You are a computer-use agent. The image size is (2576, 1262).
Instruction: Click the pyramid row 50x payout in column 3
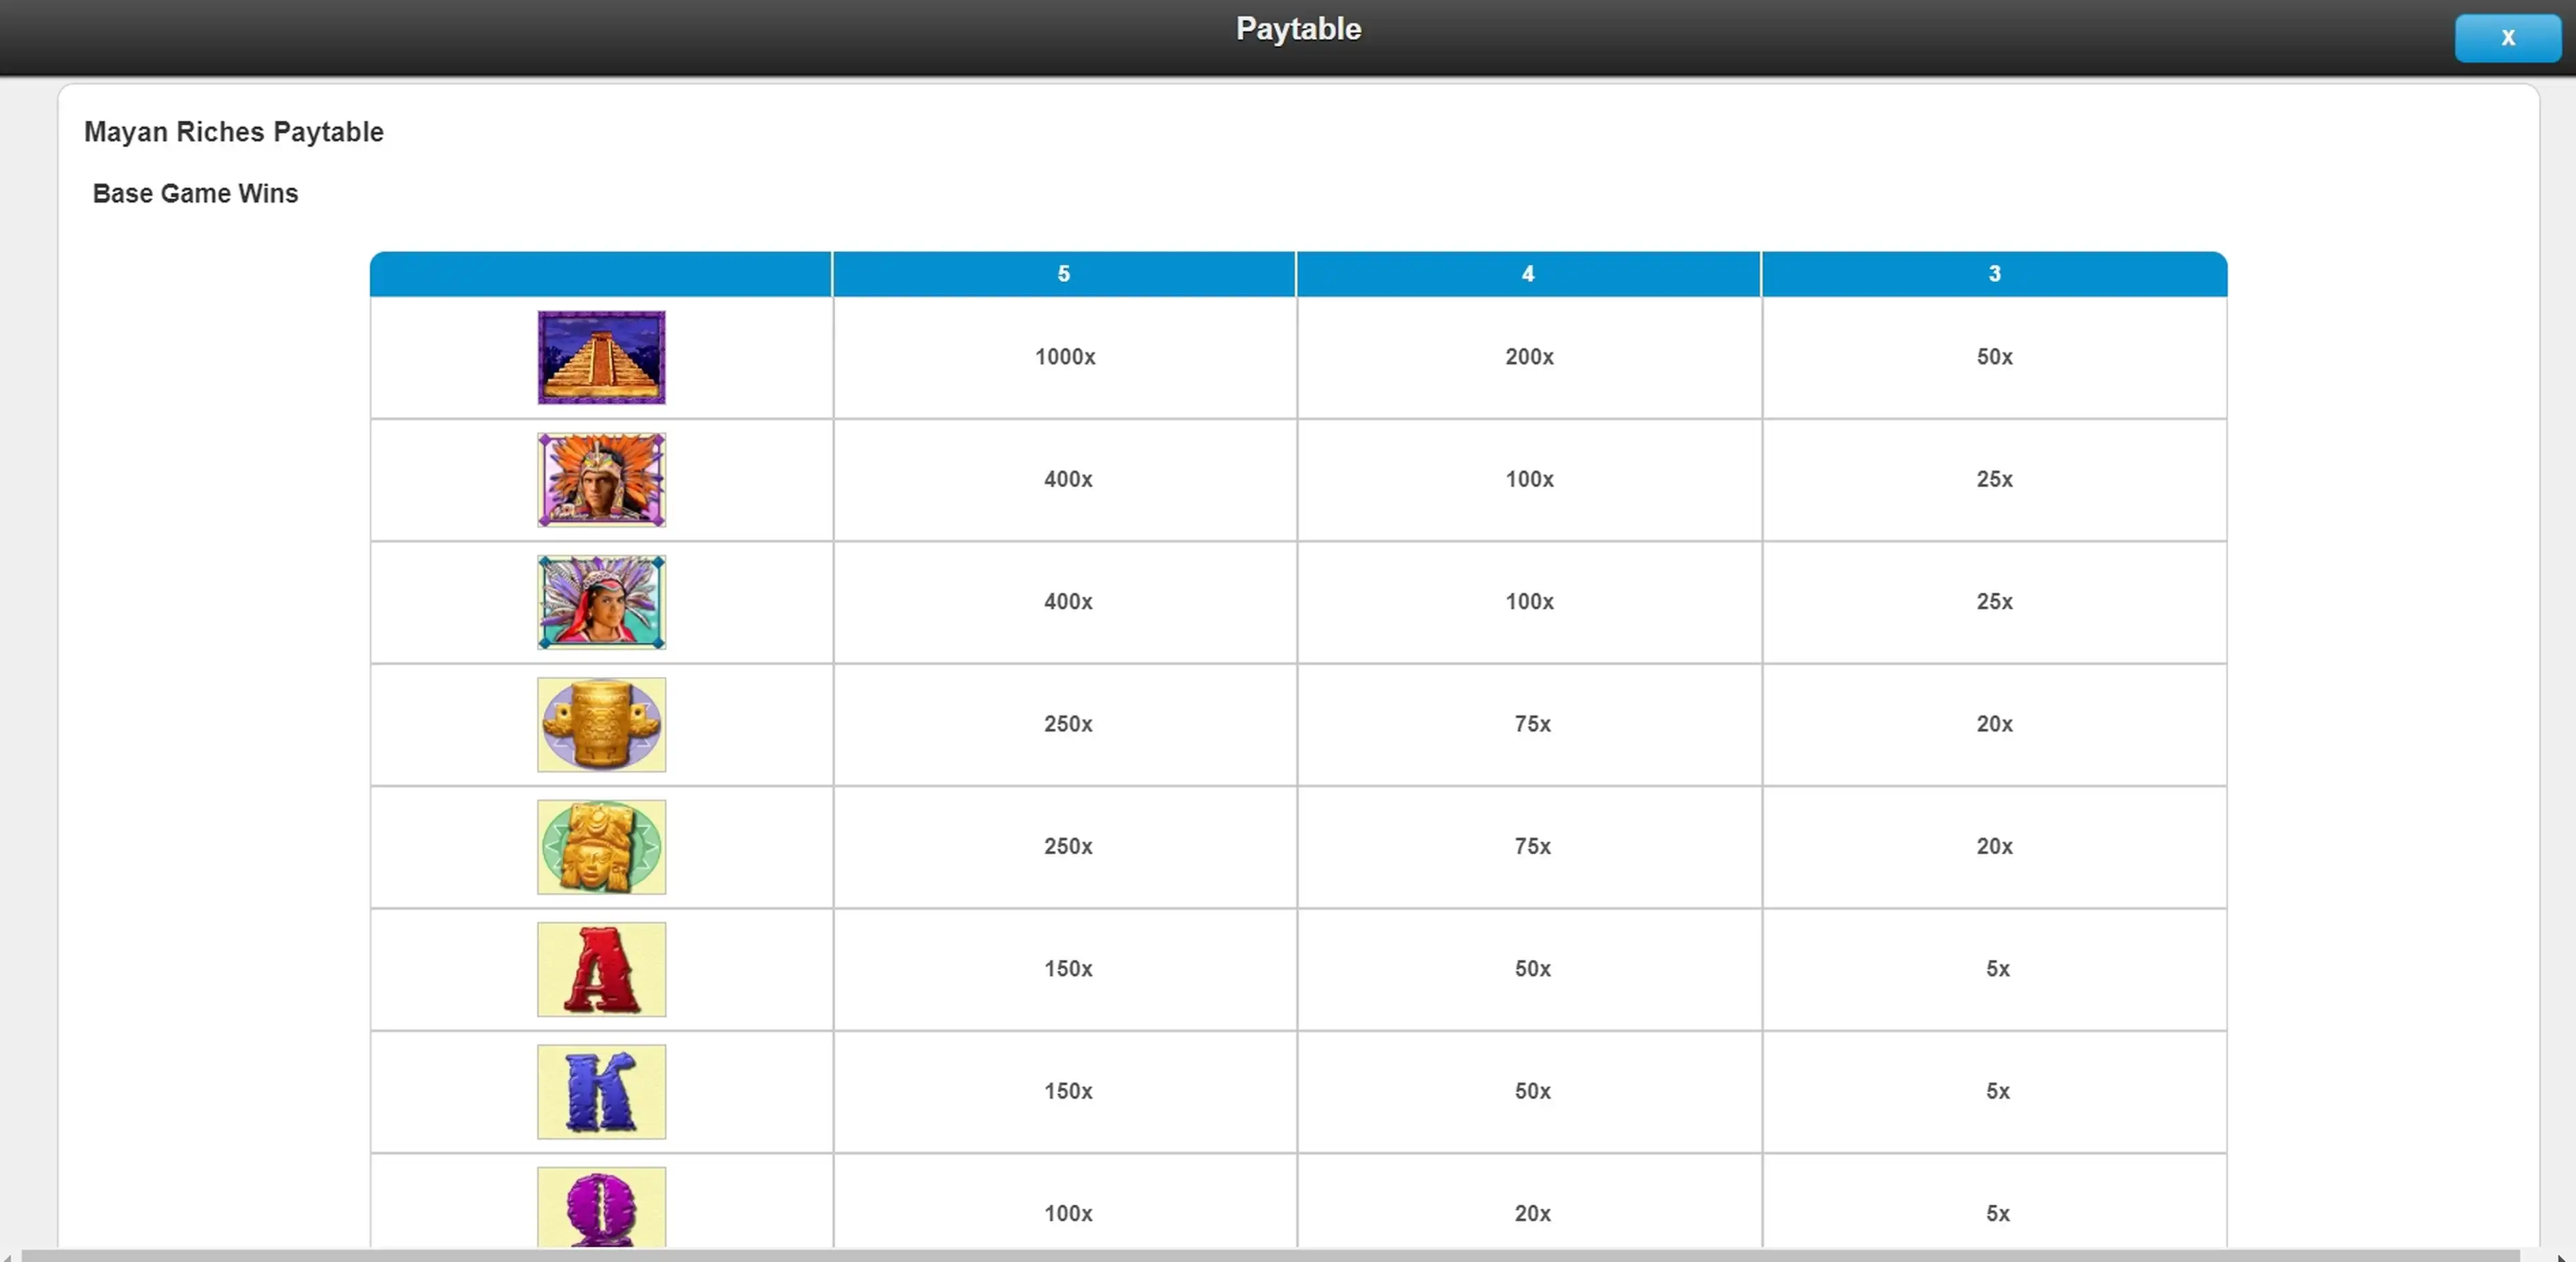coord(1994,357)
